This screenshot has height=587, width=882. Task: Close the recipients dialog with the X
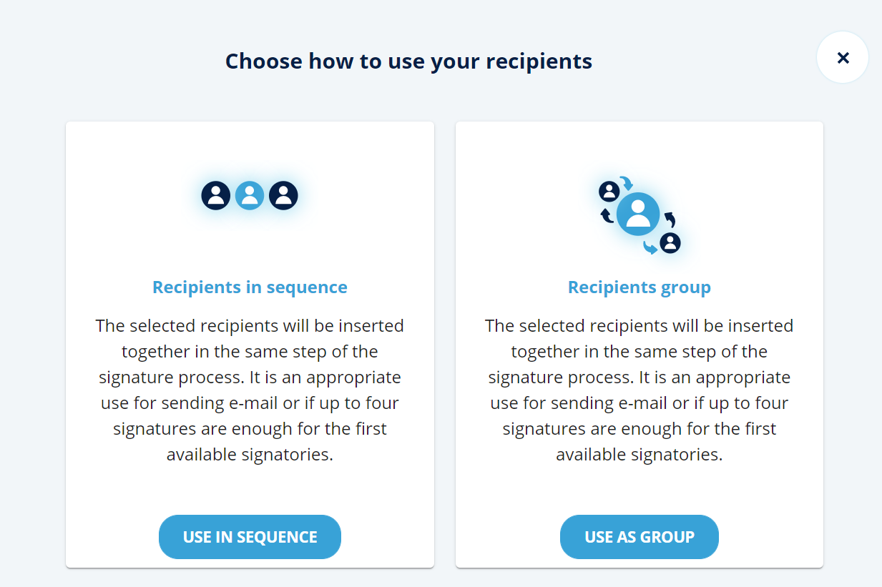pyautogui.click(x=843, y=58)
